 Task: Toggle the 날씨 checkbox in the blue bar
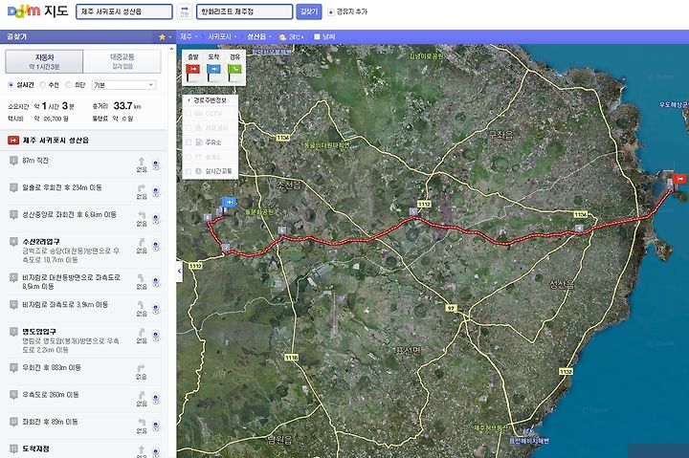click(317, 37)
